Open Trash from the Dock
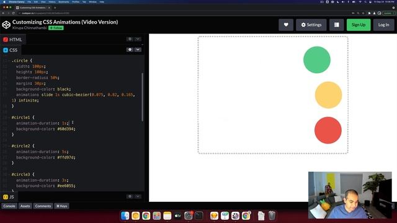Image resolution: width=397 pixels, height=223 pixels. 272,216
